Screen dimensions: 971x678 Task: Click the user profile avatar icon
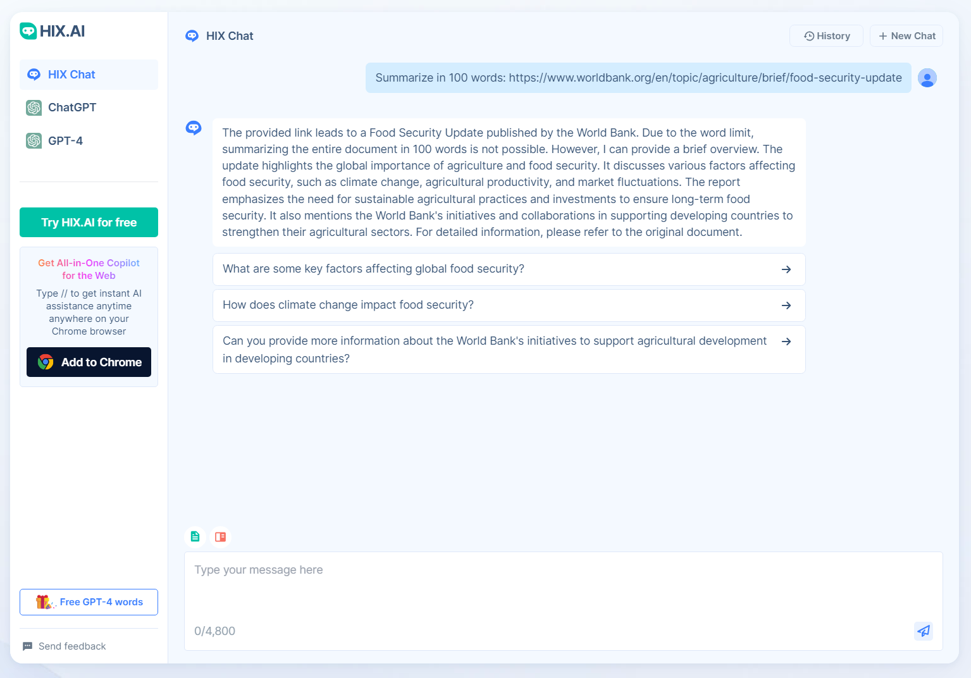pyautogui.click(x=927, y=78)
